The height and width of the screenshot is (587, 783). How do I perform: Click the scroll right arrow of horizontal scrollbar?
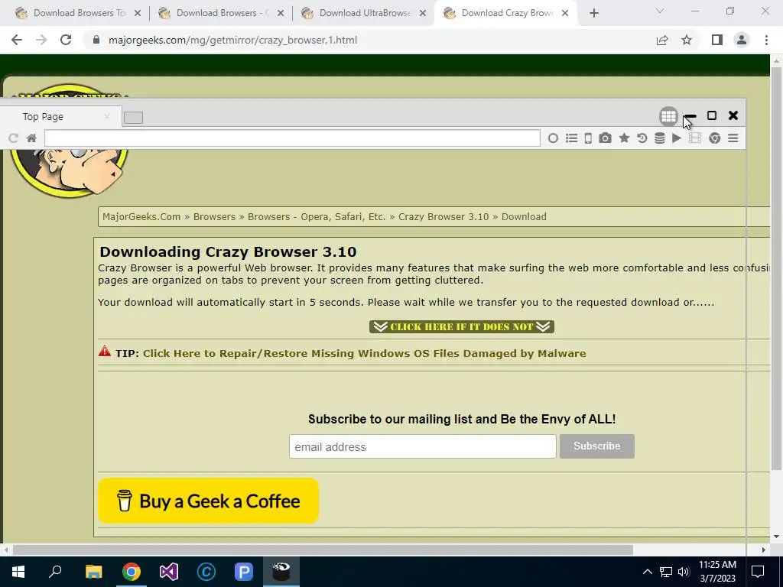[x=764, y=550]
